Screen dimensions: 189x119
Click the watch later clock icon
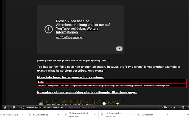click(104, 104)
